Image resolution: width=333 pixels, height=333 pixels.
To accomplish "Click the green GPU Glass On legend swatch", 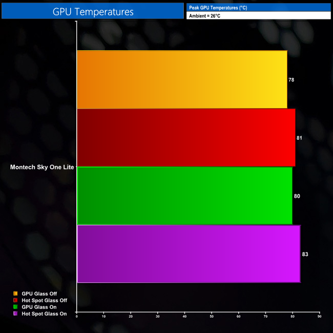I will tap(15, 306).
